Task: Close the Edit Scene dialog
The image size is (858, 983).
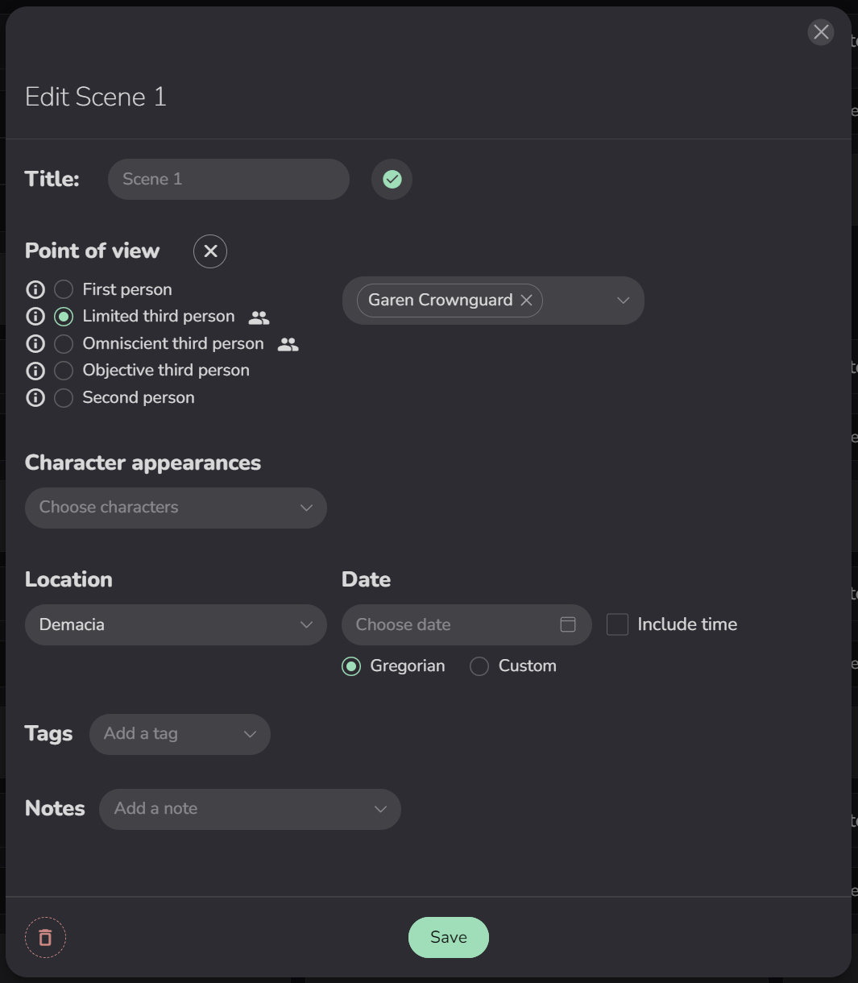Action: pyautogui.click(x=821, y=32)
